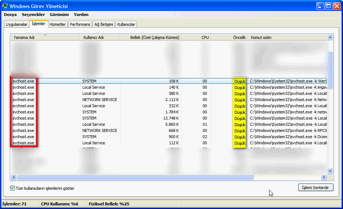
Task: Minimize the Windows Görev Yöneticisi window
Action: tap(320, 6)
